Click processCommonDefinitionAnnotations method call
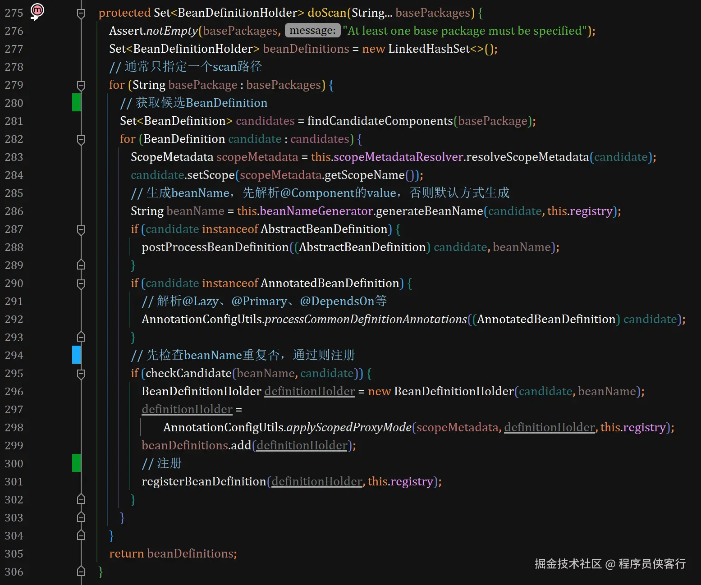Image resolution: width=701 pixels, height=585 pixels. point(366,319)
